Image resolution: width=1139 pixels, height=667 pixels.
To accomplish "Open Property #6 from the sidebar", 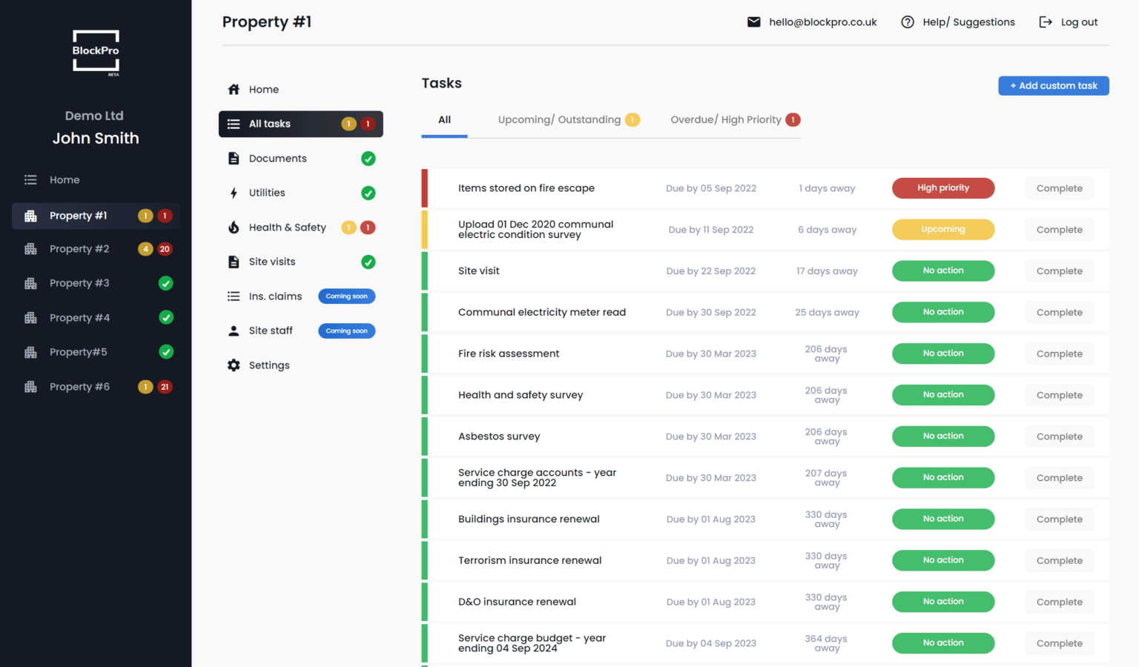I will pos(79,386).
